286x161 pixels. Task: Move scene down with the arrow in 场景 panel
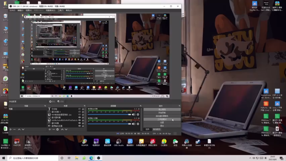[x=23, y=130]
